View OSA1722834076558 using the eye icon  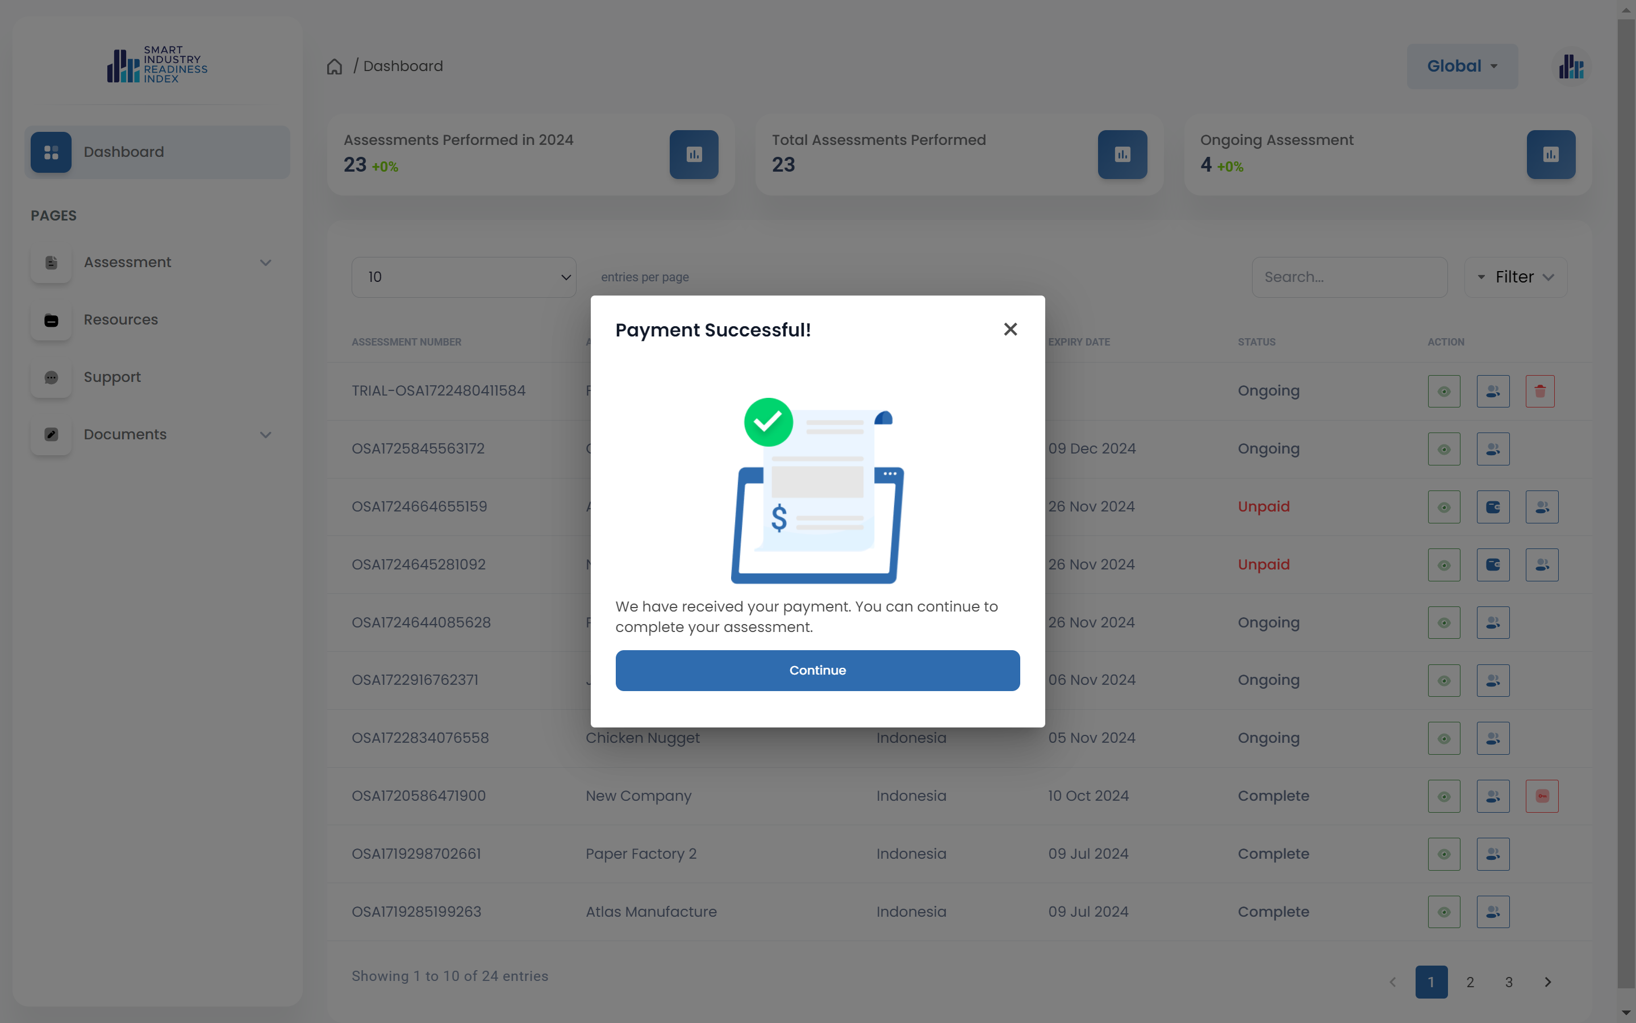pyautogui.click(x=1444, y=738)
